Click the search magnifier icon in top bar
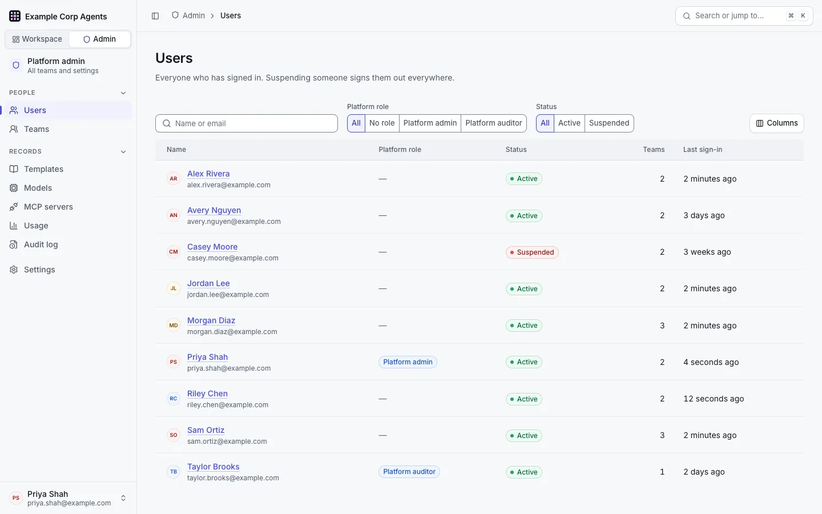Screen dimensions: 822x514 [x=687, y=16]
